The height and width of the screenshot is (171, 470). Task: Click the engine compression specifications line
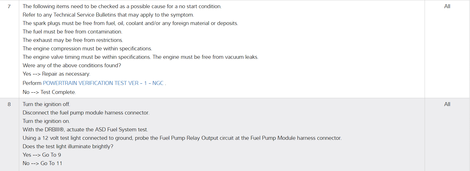(87, 49)
